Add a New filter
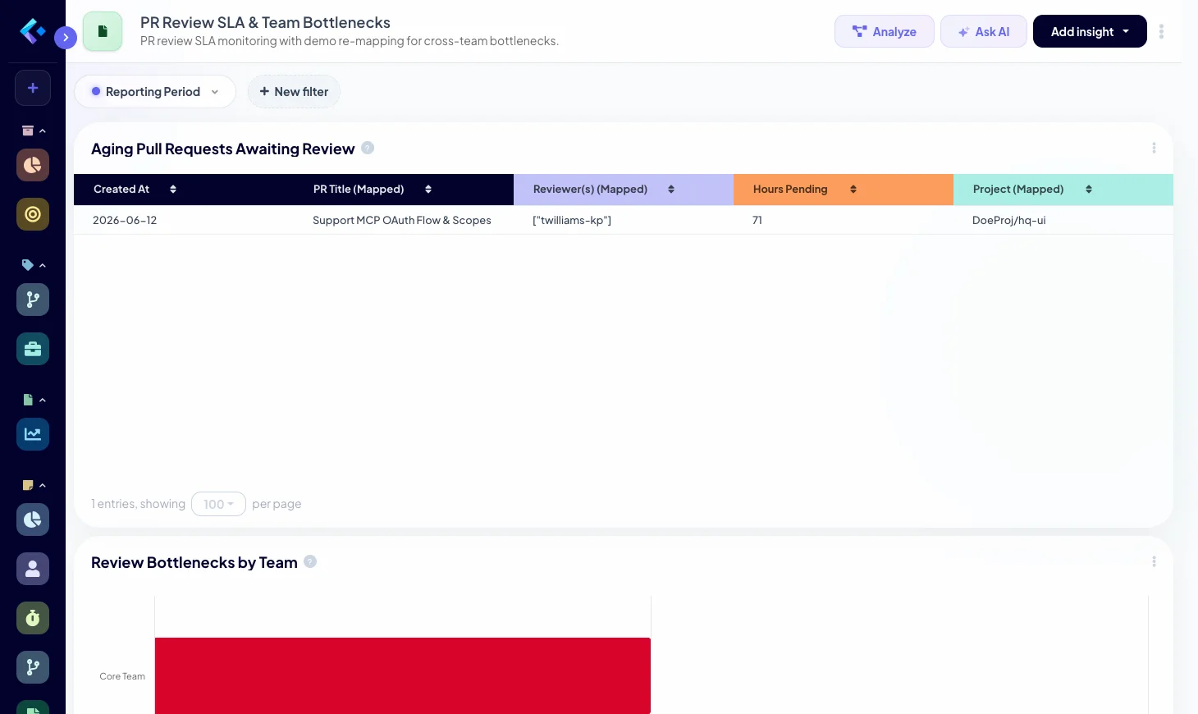This screenshot has height=714, width=1198. pos(294,92)
